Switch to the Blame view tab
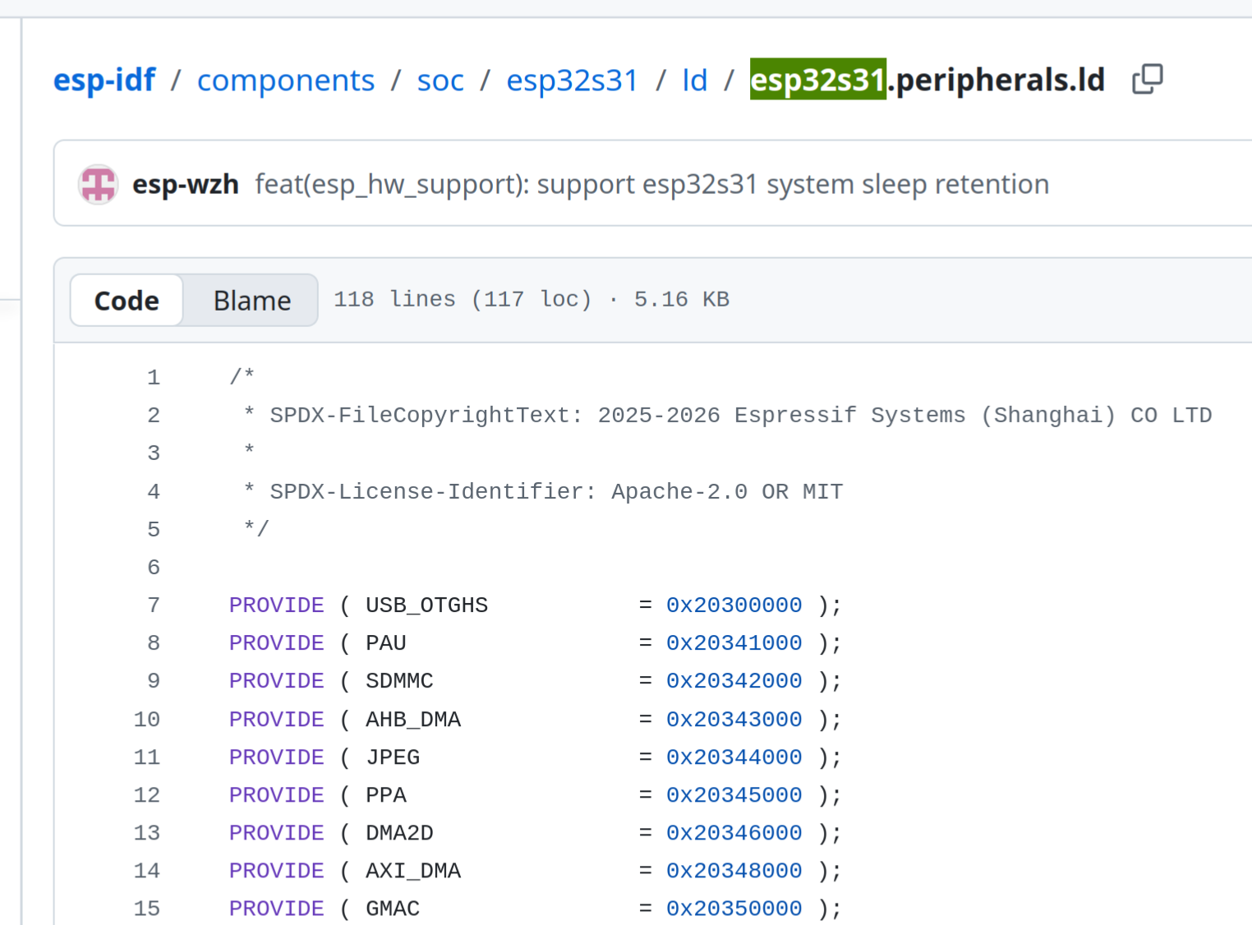Screen dimensions: 1252x925 pos(251,301)
